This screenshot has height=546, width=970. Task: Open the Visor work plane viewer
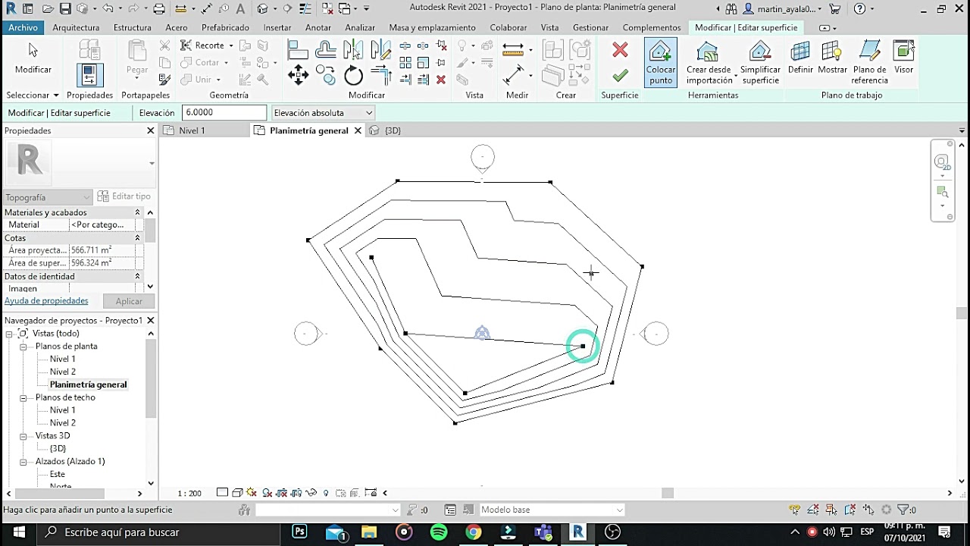(903, 58)
